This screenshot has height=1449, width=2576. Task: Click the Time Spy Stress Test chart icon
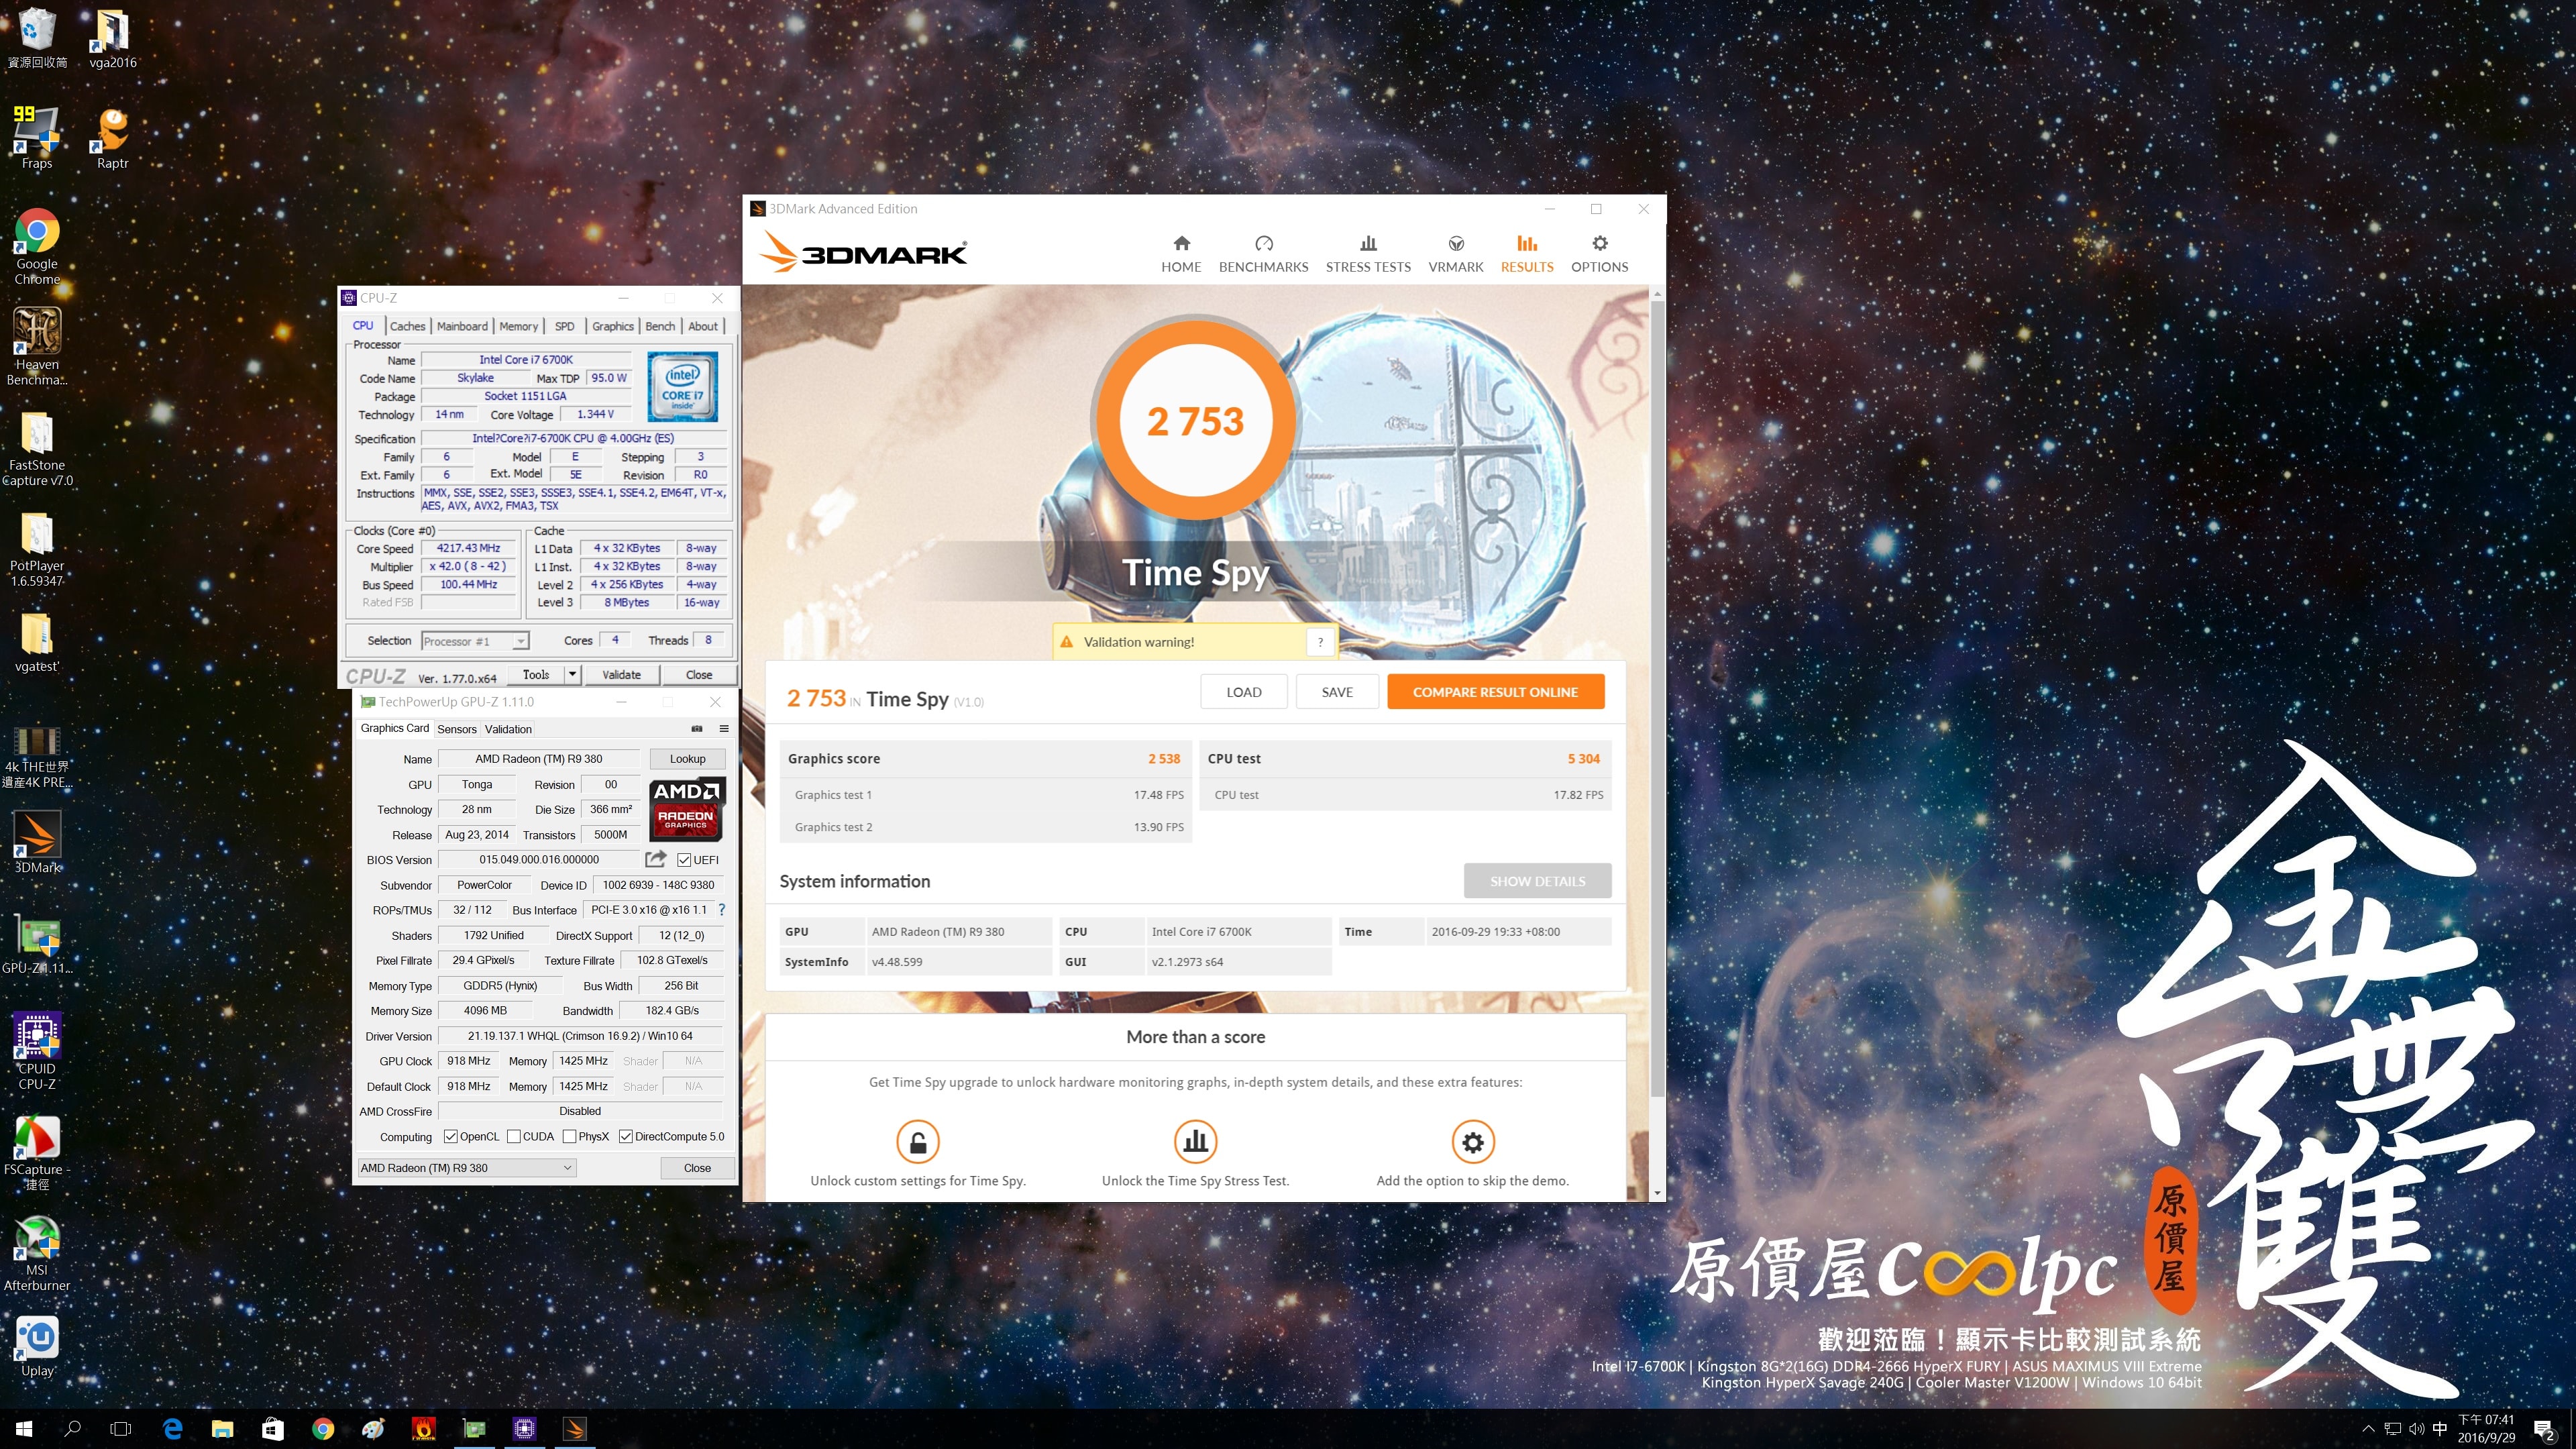pyautogui.click(x=1195, y=1142)
